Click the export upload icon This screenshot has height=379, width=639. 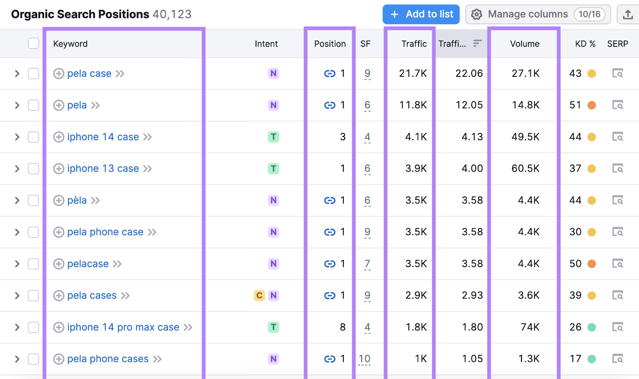628,14
